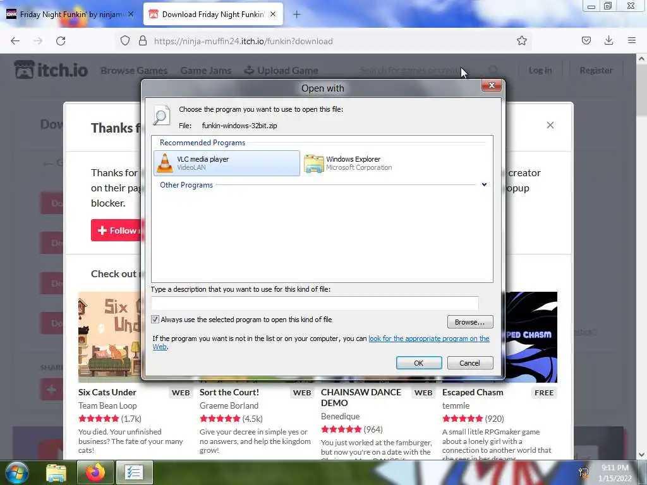Select the Download Friday Night Funkin' tab
This screenshot has width=647, height=485.
click(213, 15)
